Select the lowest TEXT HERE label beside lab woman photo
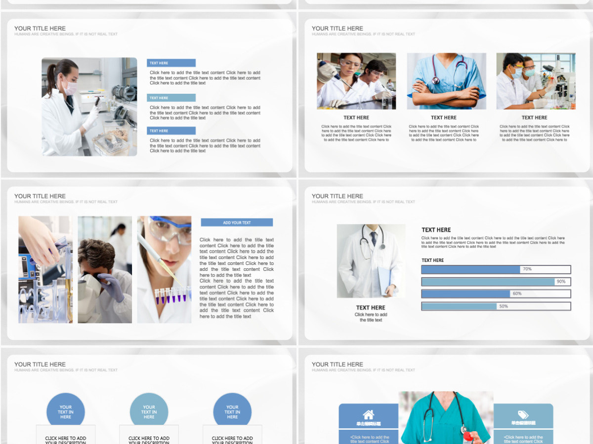The width and height of the screenshot is (593, 444). (171, 131)
